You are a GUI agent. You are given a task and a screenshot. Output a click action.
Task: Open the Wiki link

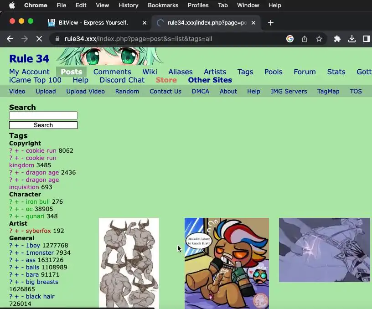(150, 72)
